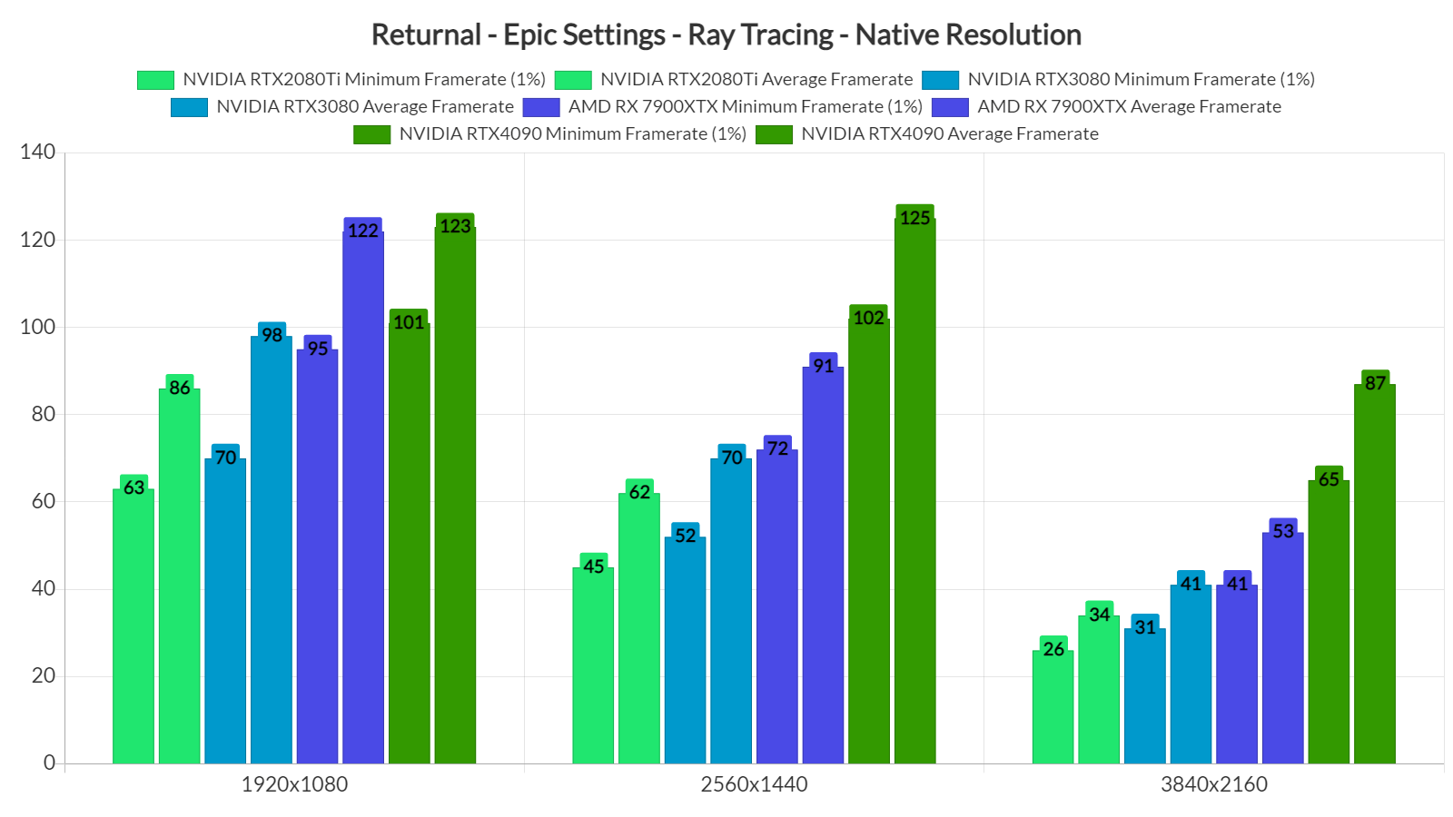Viewport: 1453px width, 817px height.
Task: Click the bar labeled 62 at 1440p
Action: [x=639, y=628]
